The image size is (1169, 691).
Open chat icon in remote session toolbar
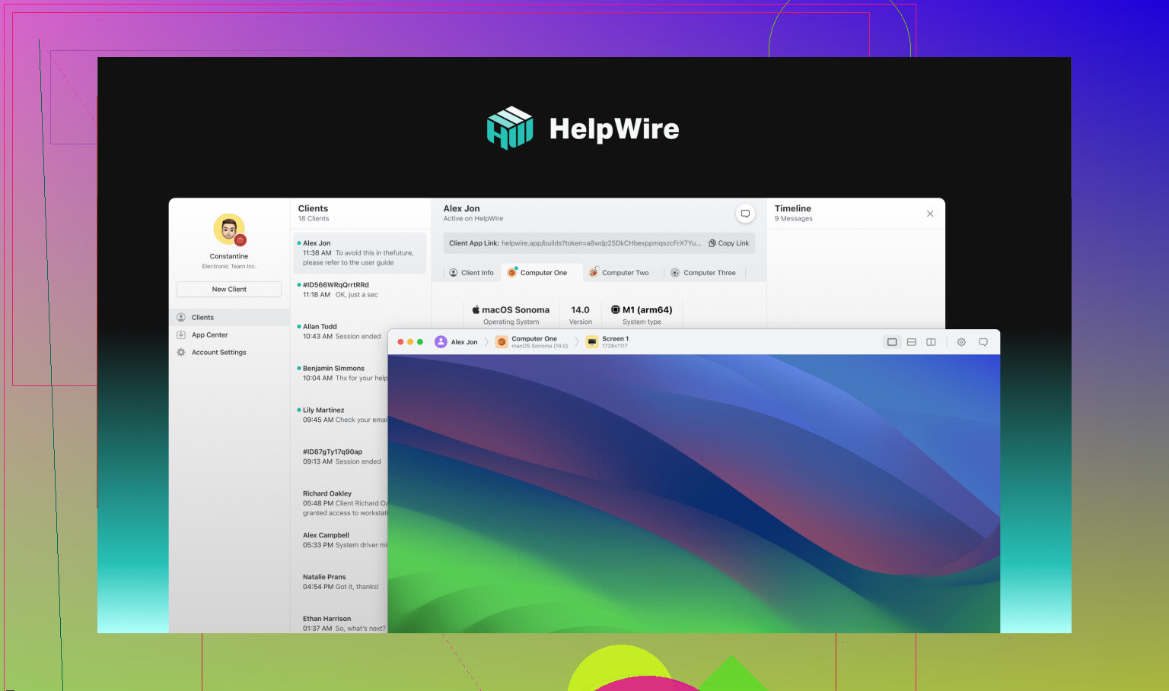pyautogui.click(x=983, y=342)
